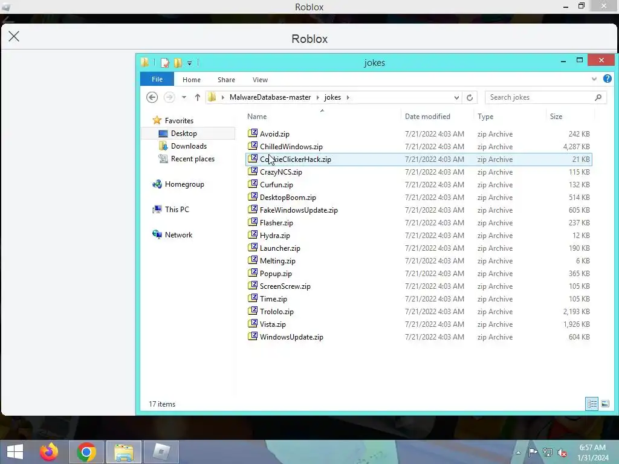
Task: Switch to large icons view layout
Action: click(x=604, y=404)
